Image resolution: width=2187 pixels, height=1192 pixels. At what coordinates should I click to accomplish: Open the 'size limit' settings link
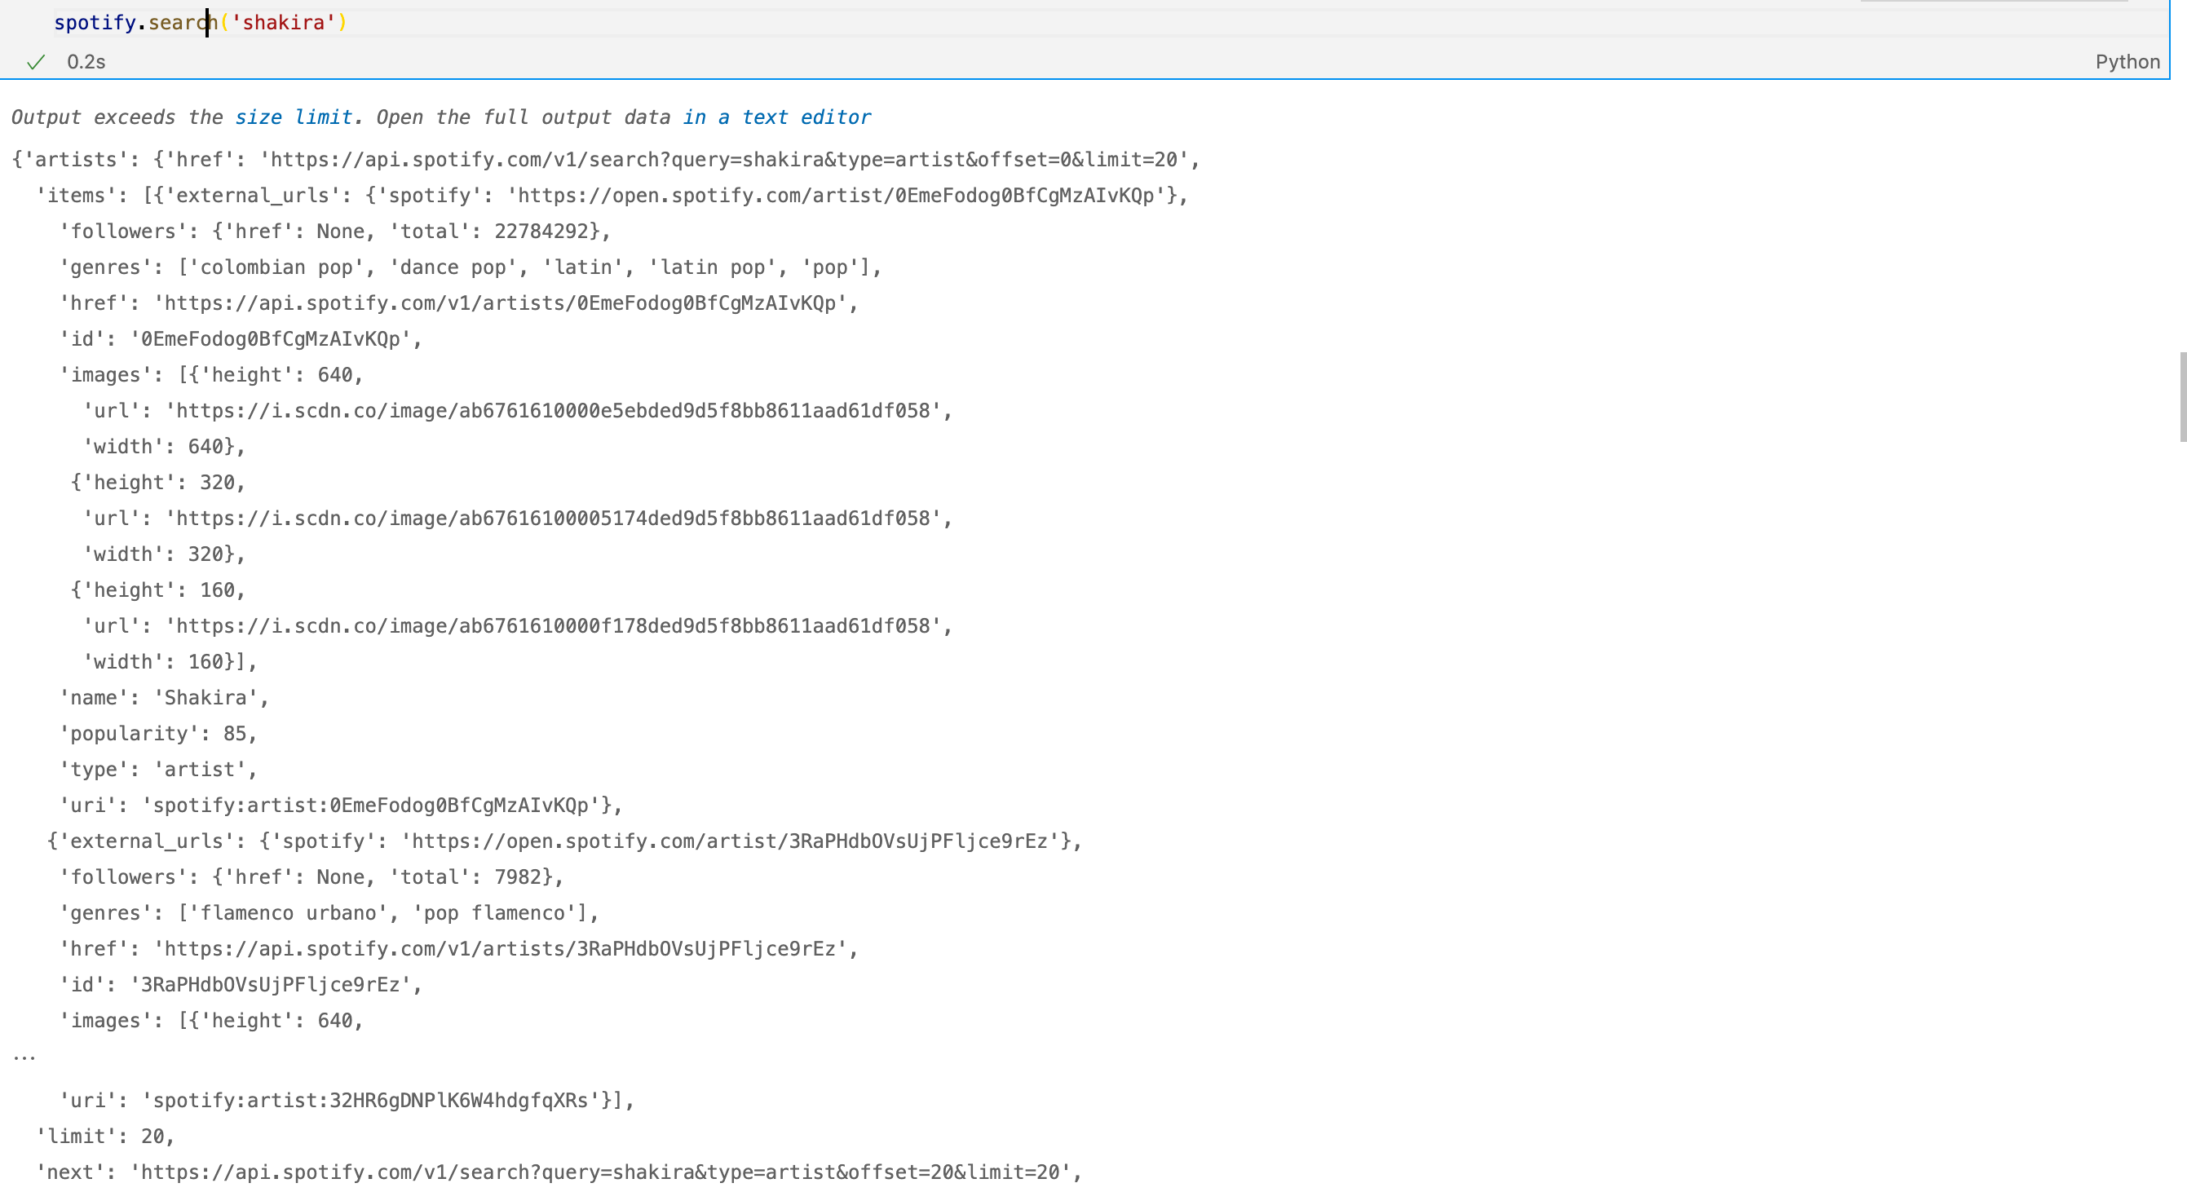[x=293, y=117]
